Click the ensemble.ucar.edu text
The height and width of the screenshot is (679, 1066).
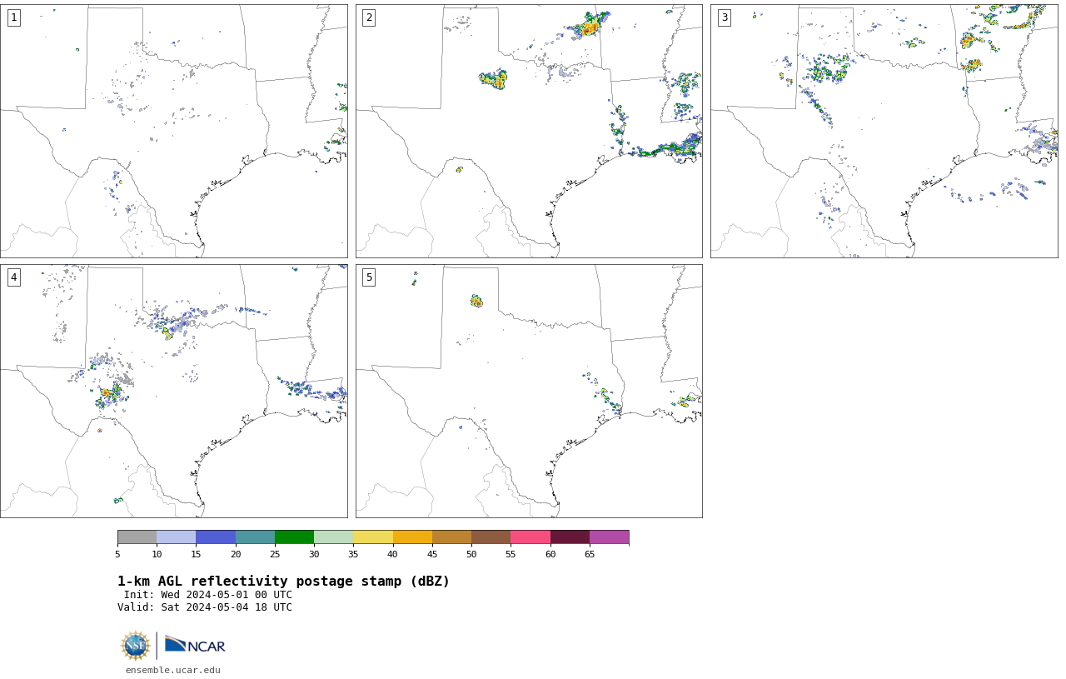coord(173,670)
